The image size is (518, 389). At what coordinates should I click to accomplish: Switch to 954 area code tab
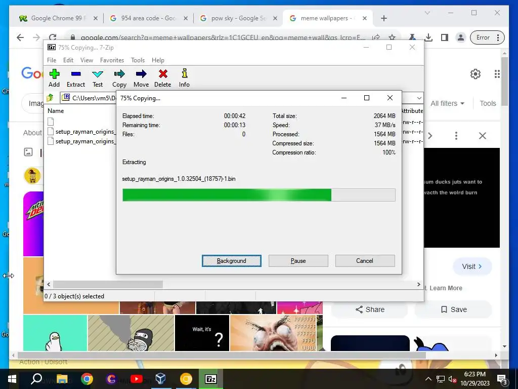[x=149, y=18]
